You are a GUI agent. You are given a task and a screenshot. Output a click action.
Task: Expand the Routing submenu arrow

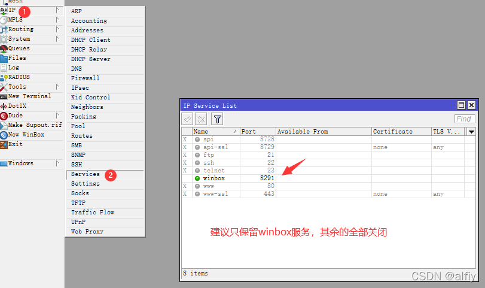57,29
